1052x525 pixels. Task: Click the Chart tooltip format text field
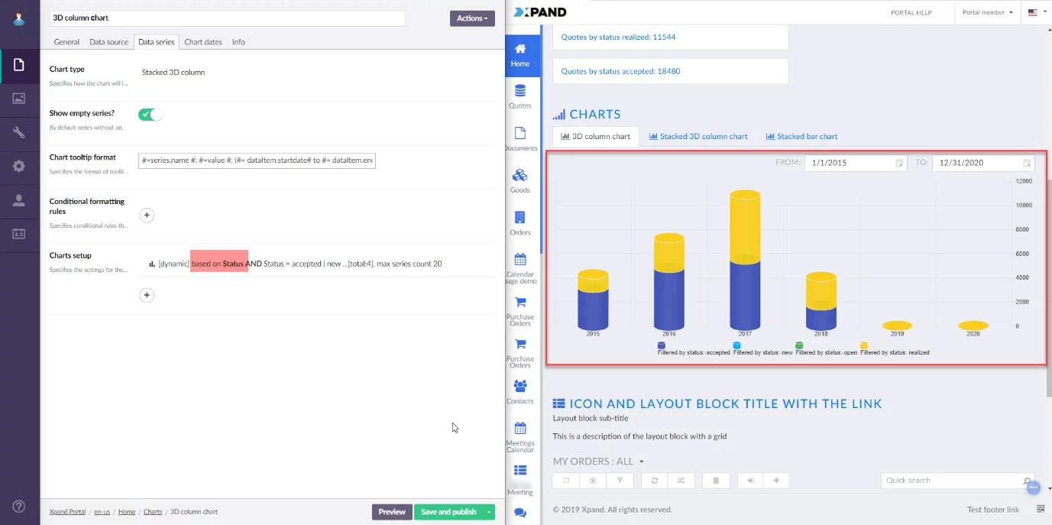[257, 160]
